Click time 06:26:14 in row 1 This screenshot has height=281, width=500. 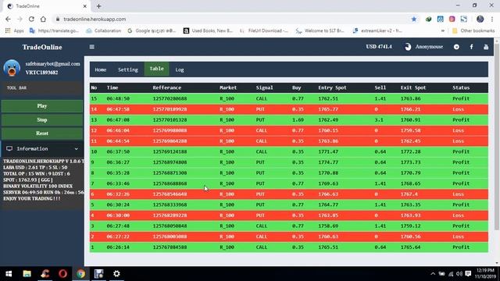[118, 247]
